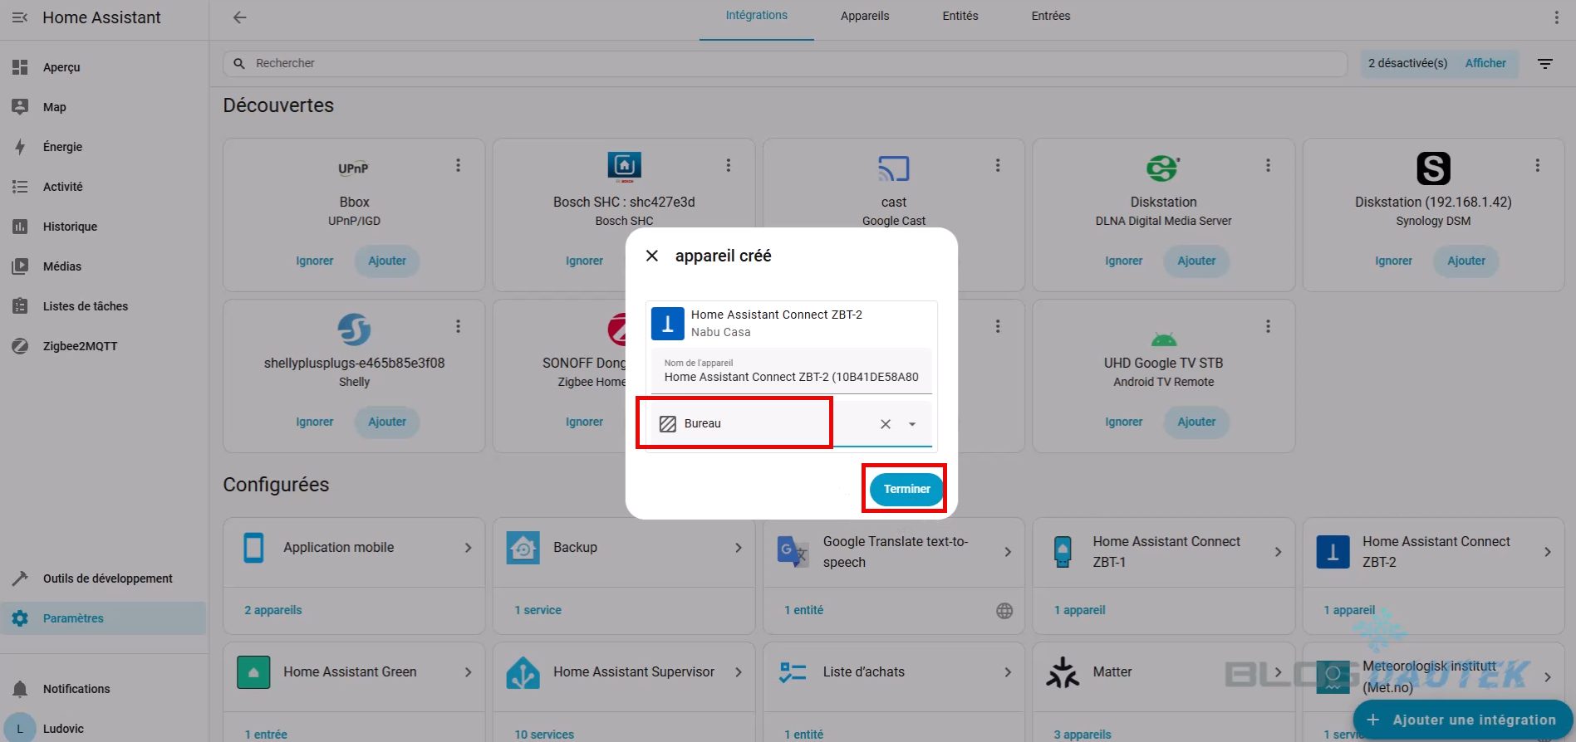Open the Backup integration entry

click(x=623, y=548)
